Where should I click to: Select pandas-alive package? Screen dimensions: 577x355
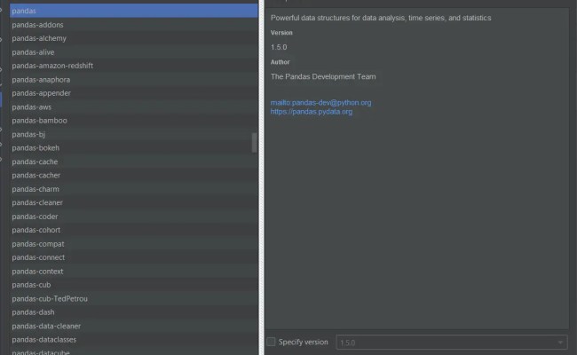pyautogui.click(x=133, y=52)
